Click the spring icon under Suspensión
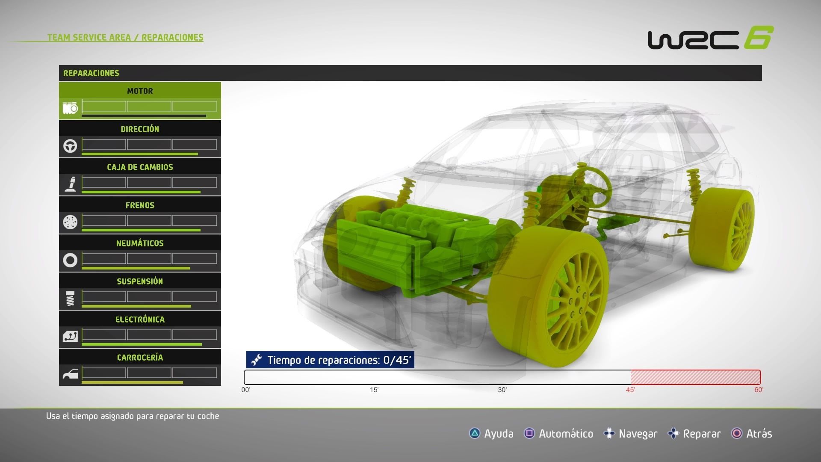 (70, 298)
